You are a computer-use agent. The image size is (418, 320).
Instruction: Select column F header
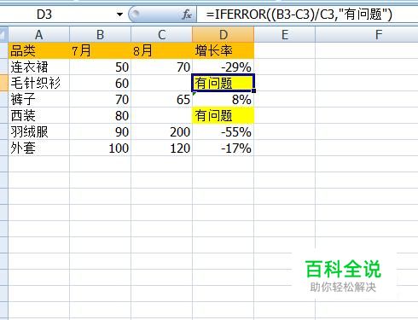pos(378,35)
